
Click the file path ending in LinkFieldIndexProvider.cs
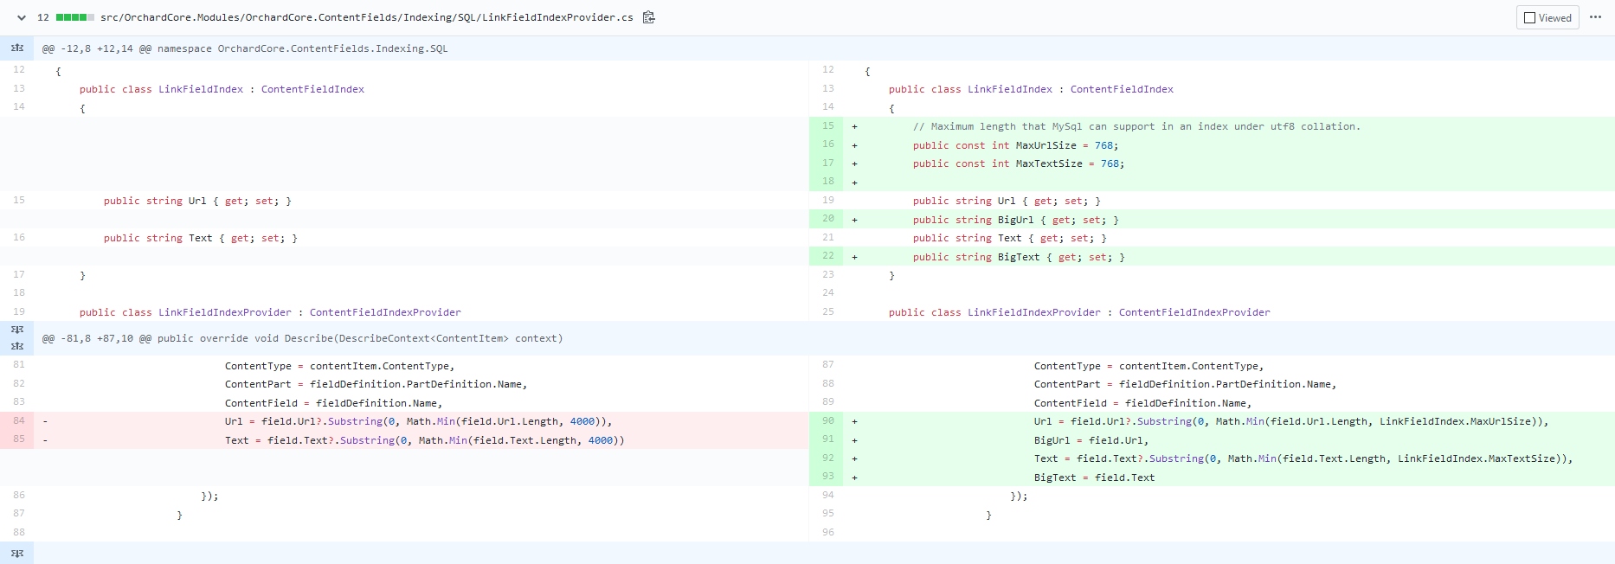(x=366, y=17)
